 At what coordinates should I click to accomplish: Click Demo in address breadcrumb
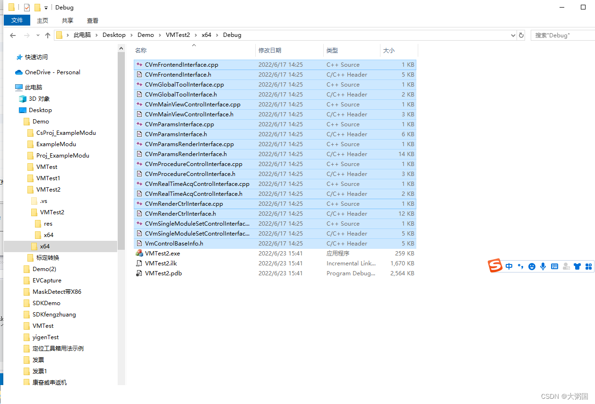click(146, 35)
